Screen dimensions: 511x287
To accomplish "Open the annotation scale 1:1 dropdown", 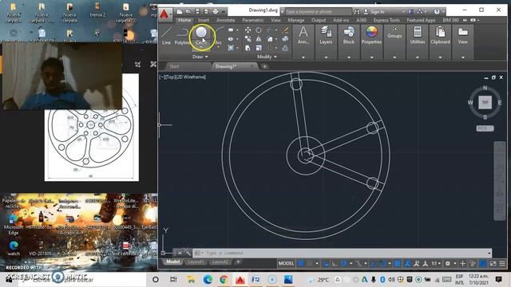I will point(436,263).
